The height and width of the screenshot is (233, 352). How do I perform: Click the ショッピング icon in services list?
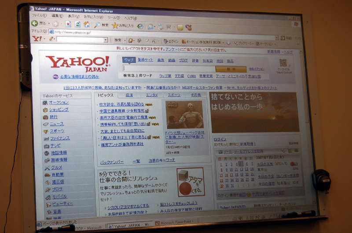click(45, 110)
